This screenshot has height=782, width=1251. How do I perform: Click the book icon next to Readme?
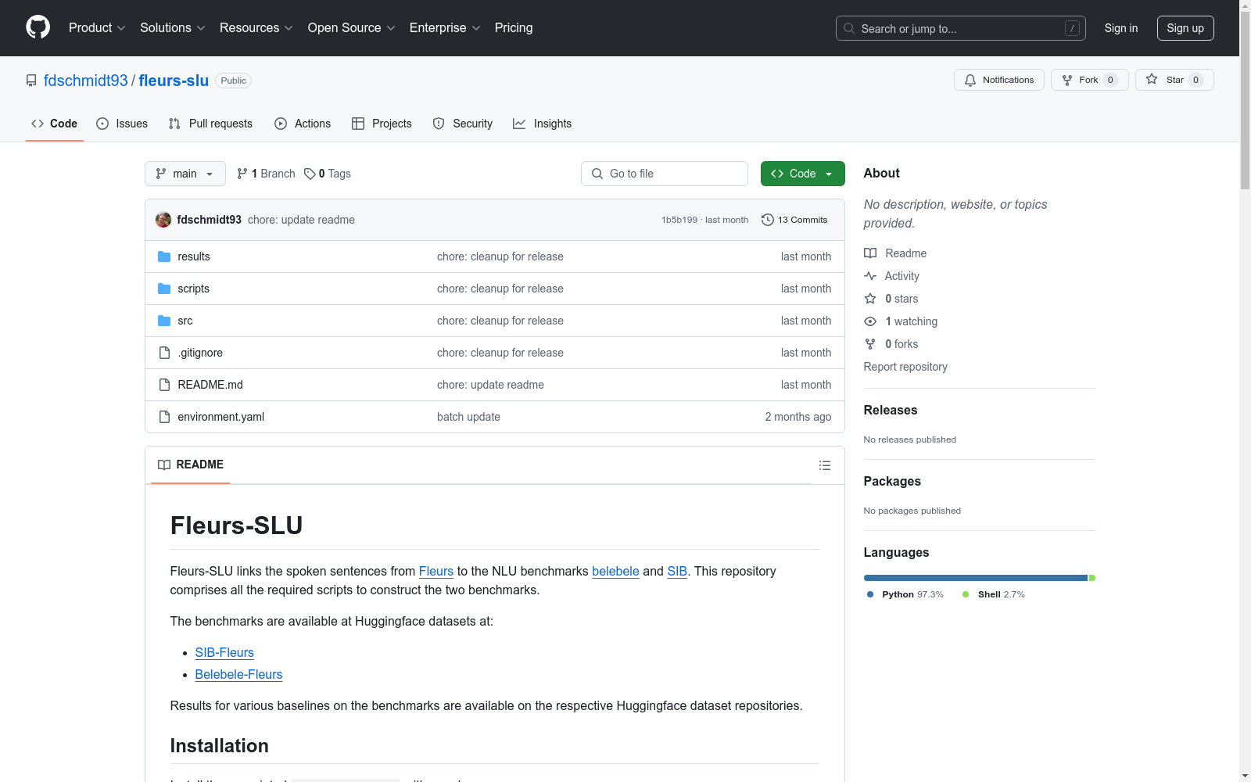pyautogui.click(x=870, y=253)
